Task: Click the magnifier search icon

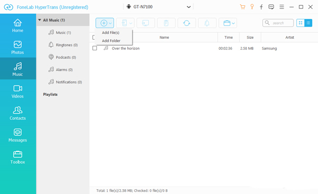Action: point(267,23)
